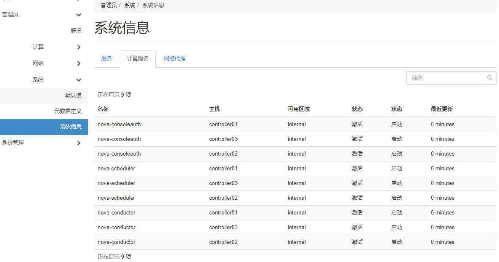Open the 概况 sidebar page
Image resolution: width=499 pixels, height=262 pixels.
pos(76,30)
